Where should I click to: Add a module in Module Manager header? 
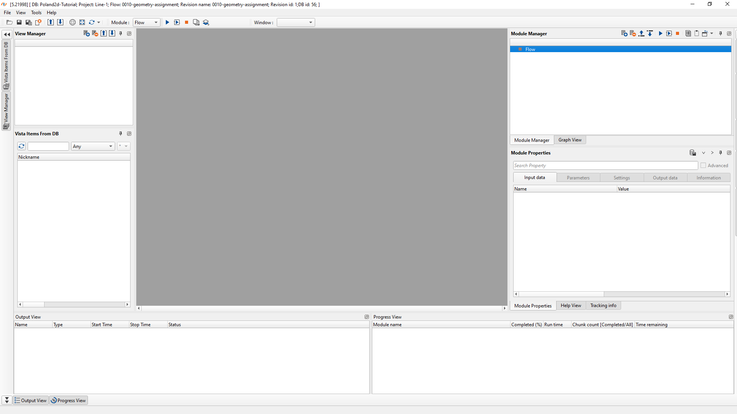(x=624, y=34)
